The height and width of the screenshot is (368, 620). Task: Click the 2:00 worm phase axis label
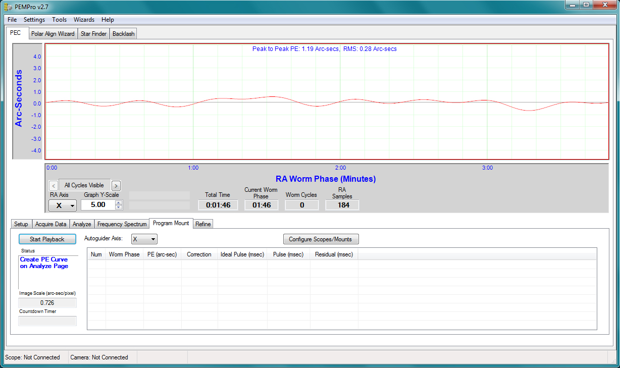tap(340, 168)
